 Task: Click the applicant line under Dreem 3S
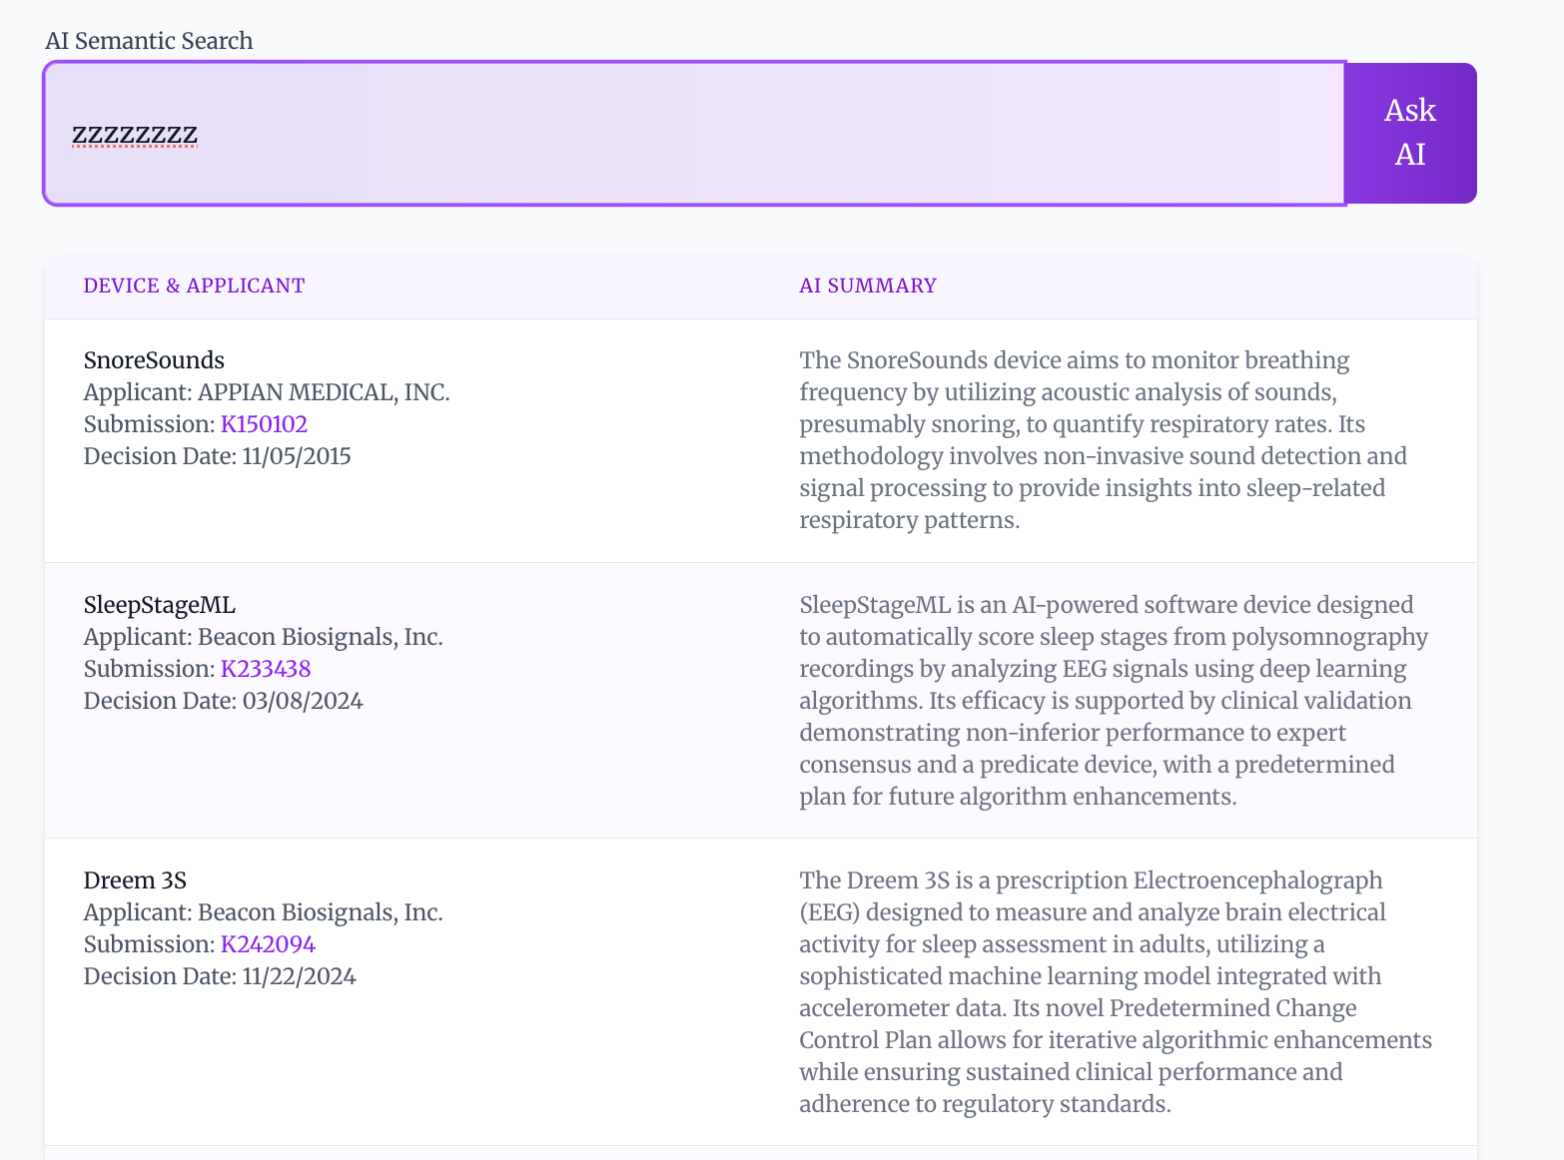pos(264,912)
